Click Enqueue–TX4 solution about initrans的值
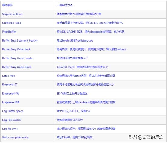167x143 pixels. tap(86, 102)
